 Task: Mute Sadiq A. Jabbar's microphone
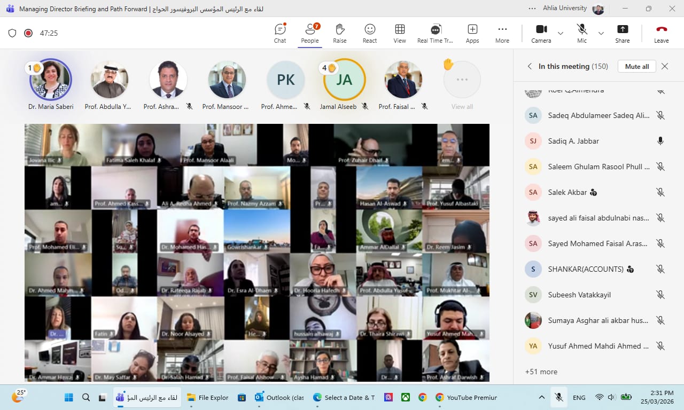pyautogui.click(x=660, y=141)
